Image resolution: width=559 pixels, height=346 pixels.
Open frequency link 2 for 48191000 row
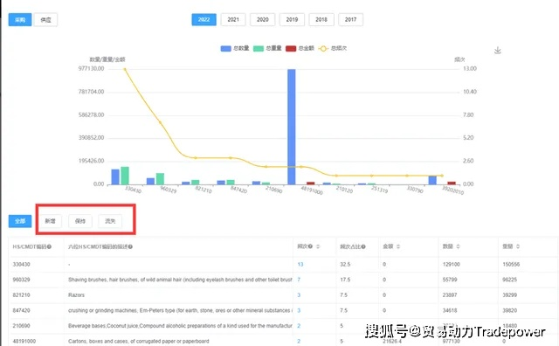299,341
